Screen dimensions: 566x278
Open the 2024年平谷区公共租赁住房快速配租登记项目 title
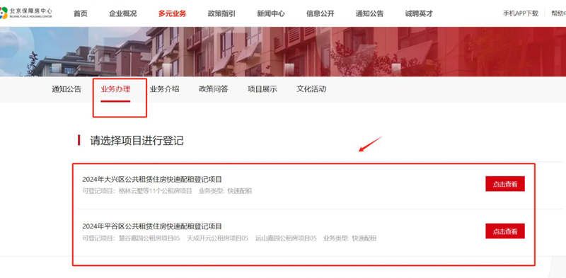(x=152, y=226)
